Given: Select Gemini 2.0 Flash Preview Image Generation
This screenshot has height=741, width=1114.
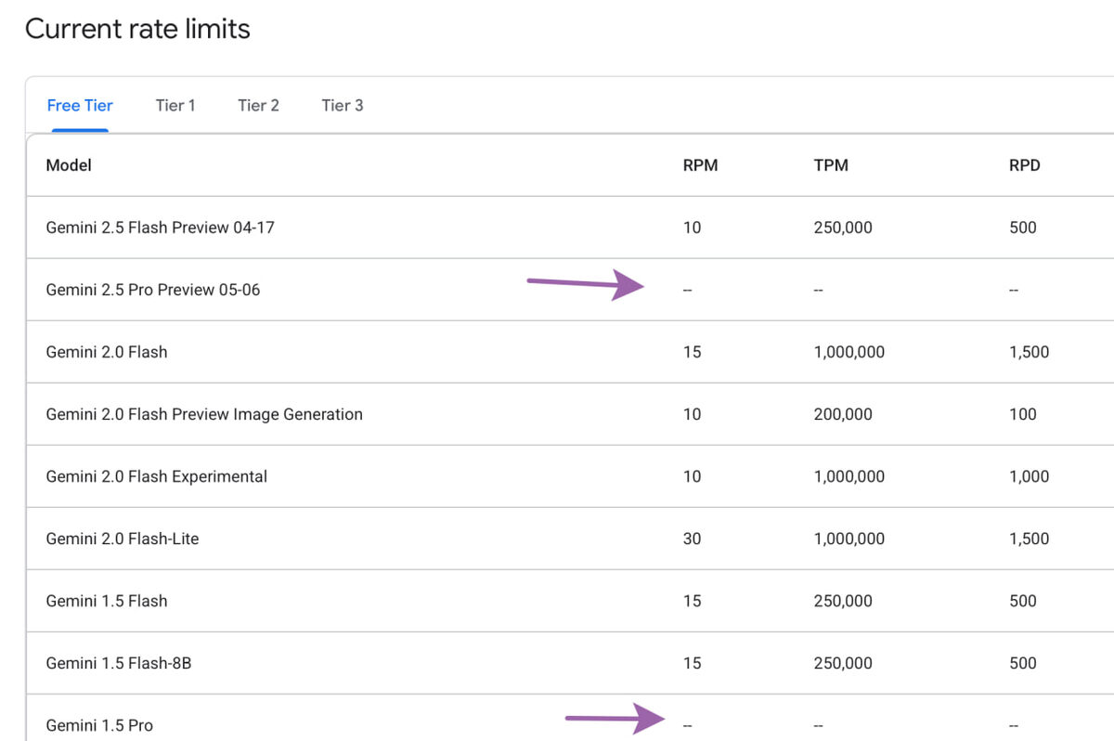Looking at the screenshot, I should pos(204,414).
